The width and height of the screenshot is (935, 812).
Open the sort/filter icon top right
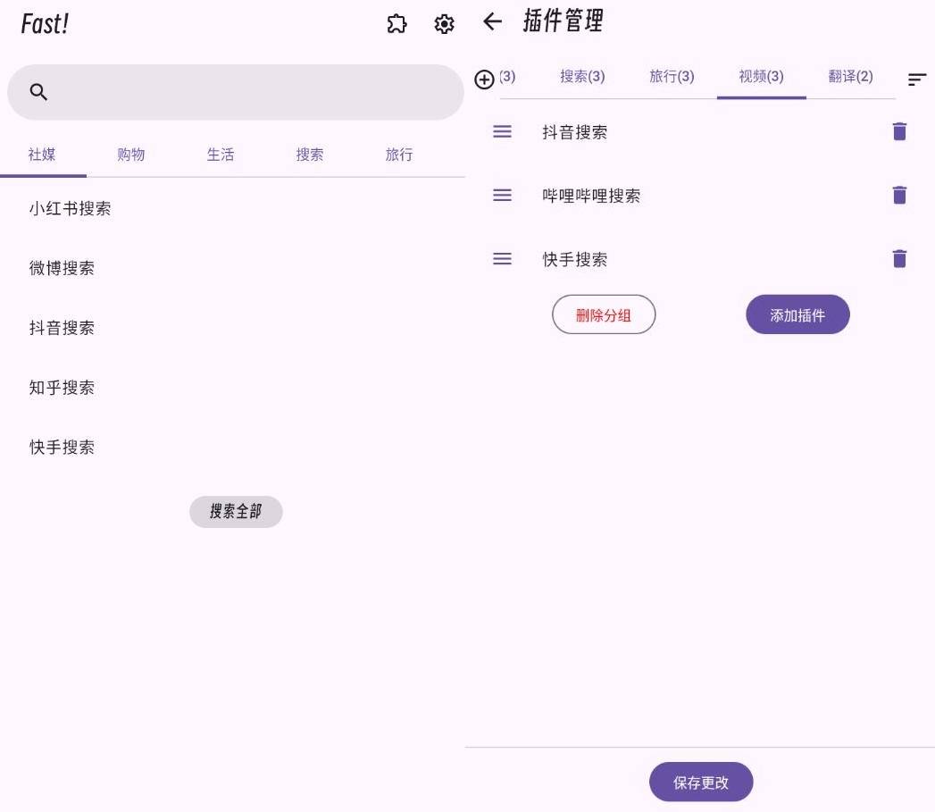coord(917,79)
